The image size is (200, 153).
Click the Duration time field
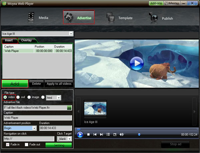tap(55, 128)
